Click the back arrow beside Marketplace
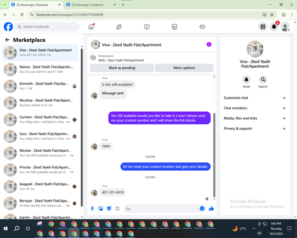This screenshot has height=238, width=297. coord(7,40)
